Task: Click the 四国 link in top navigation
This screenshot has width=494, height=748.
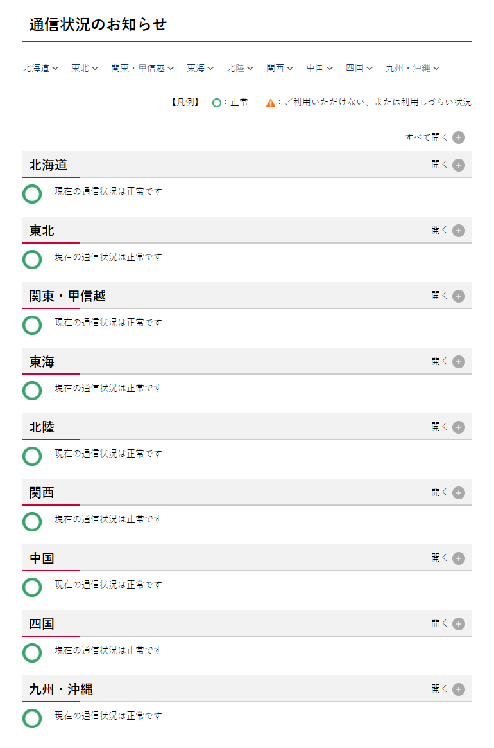Action: tap(359, 68)
